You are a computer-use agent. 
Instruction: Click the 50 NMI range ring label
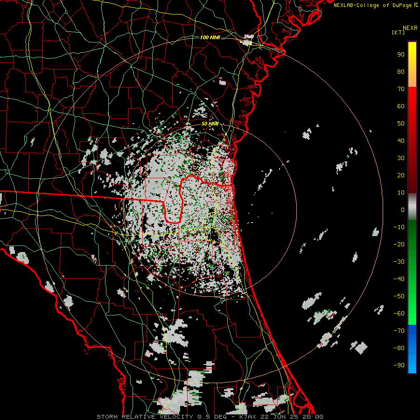[x=210, y=124]
